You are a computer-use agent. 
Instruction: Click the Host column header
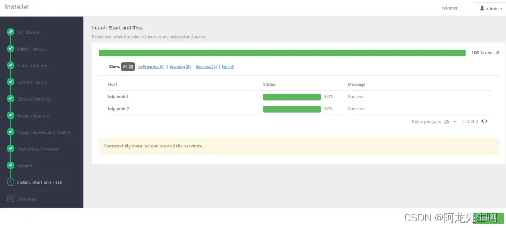click(113, 84)
